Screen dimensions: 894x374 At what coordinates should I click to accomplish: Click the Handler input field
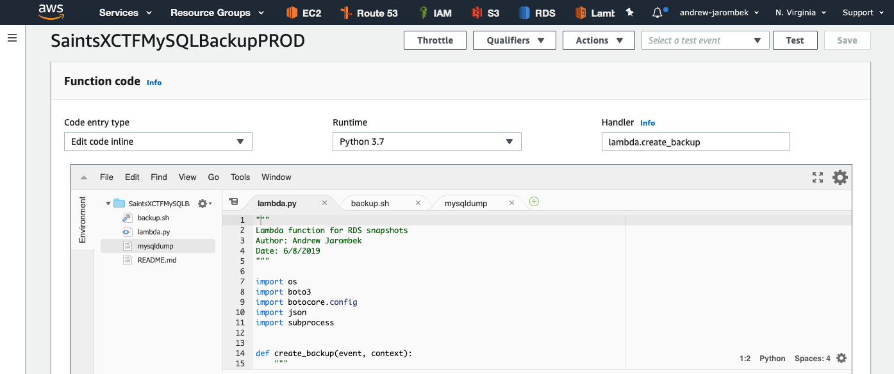coord(695,142)
